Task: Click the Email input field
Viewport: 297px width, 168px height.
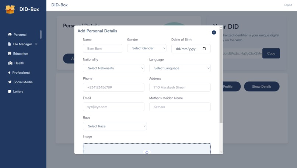Action: point(113,107)
